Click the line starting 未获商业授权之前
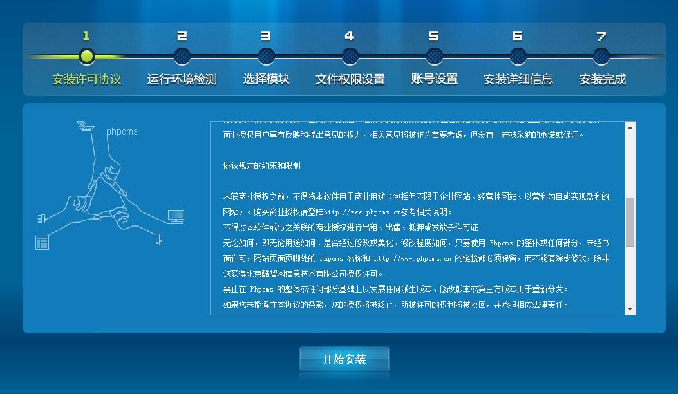 416,197
